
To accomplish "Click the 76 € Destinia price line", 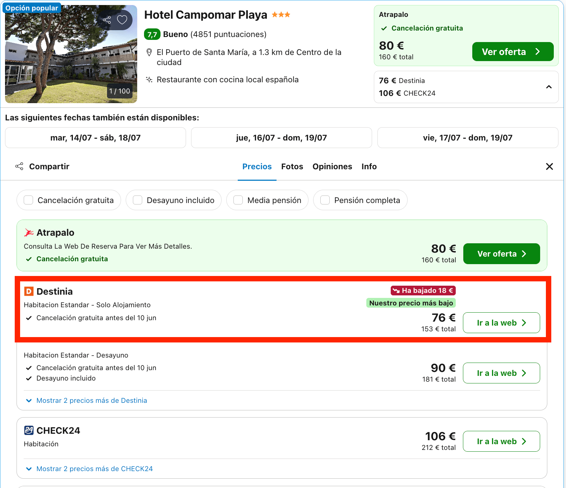I will click(402, 80).
